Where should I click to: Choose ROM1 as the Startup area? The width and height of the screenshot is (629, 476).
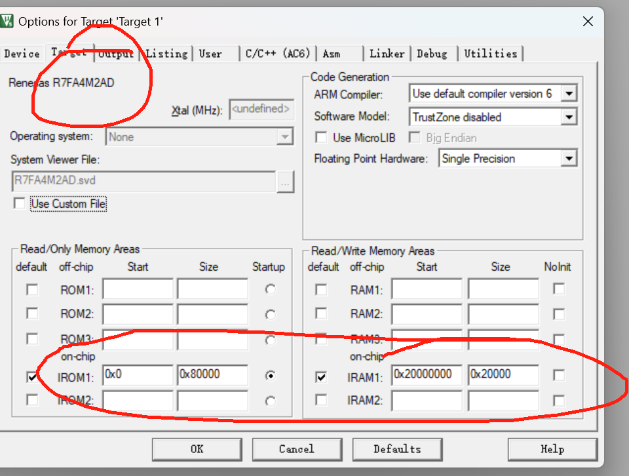[x=271, y=289]
